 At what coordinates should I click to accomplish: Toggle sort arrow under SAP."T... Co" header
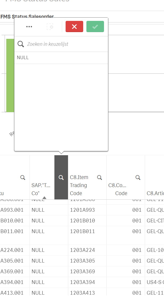[45, 198]
